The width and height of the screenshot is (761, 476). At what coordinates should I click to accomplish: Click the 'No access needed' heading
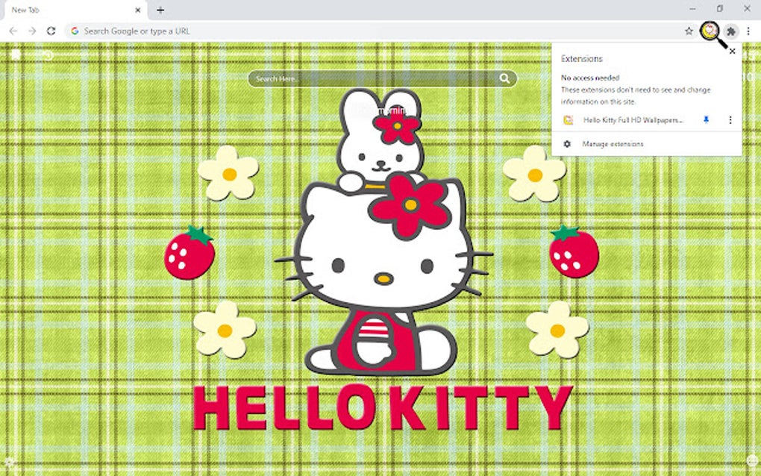click(589, 78)
